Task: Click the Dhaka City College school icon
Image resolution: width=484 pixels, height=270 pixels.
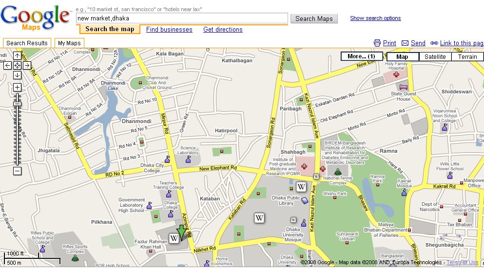Action: (x=167, y=160)
